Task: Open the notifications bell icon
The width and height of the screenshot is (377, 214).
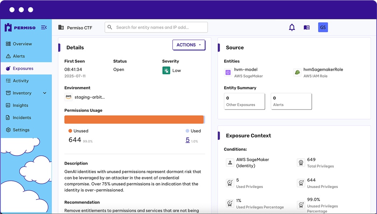Action: pos(292,27)
